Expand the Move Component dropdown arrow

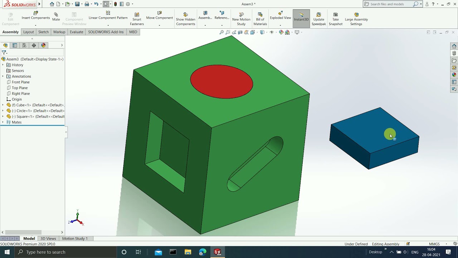(159, 25)
